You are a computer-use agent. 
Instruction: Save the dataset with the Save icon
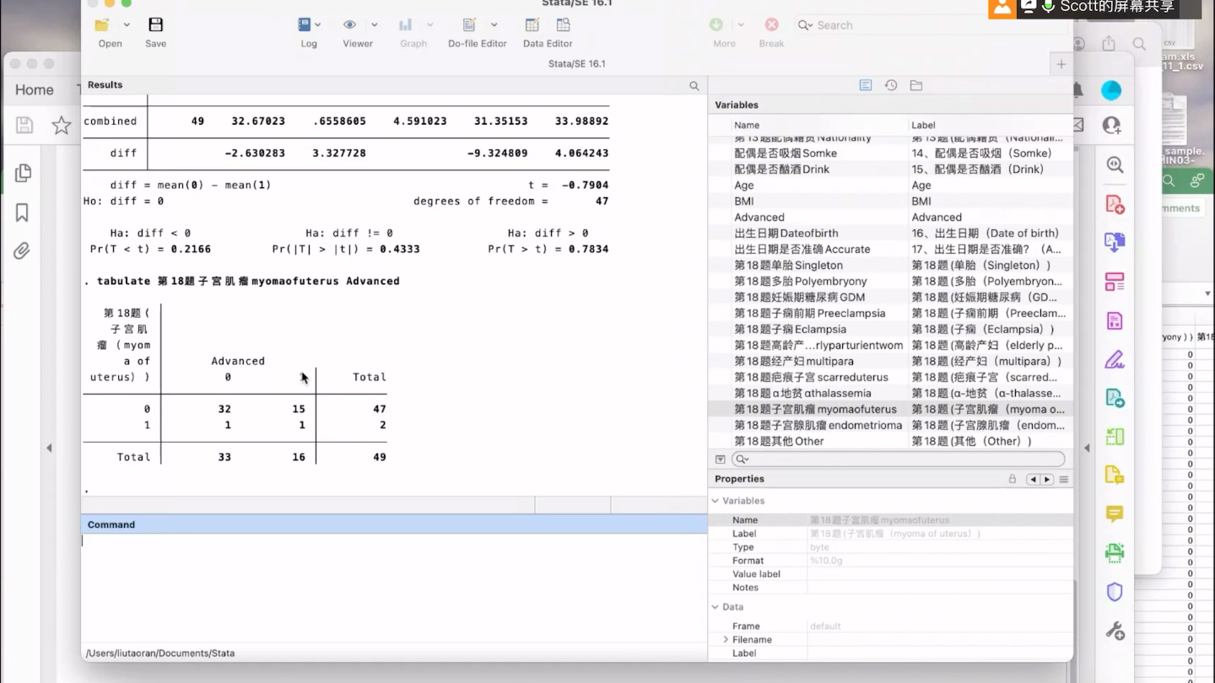[x=155, y=25]
